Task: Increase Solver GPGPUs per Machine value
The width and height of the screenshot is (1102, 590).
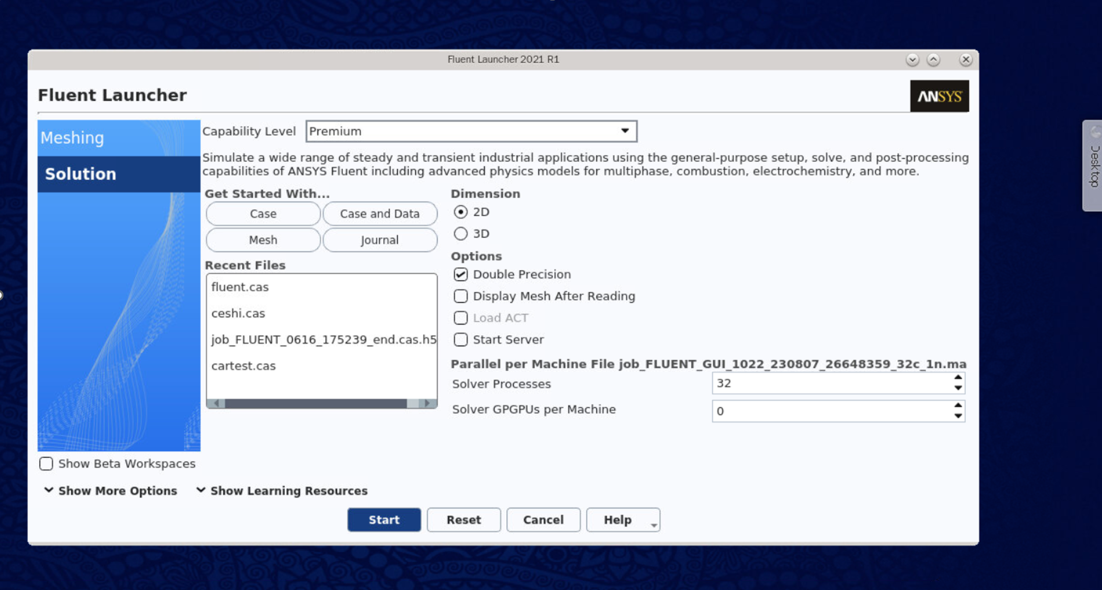Action: pos(957,405)
